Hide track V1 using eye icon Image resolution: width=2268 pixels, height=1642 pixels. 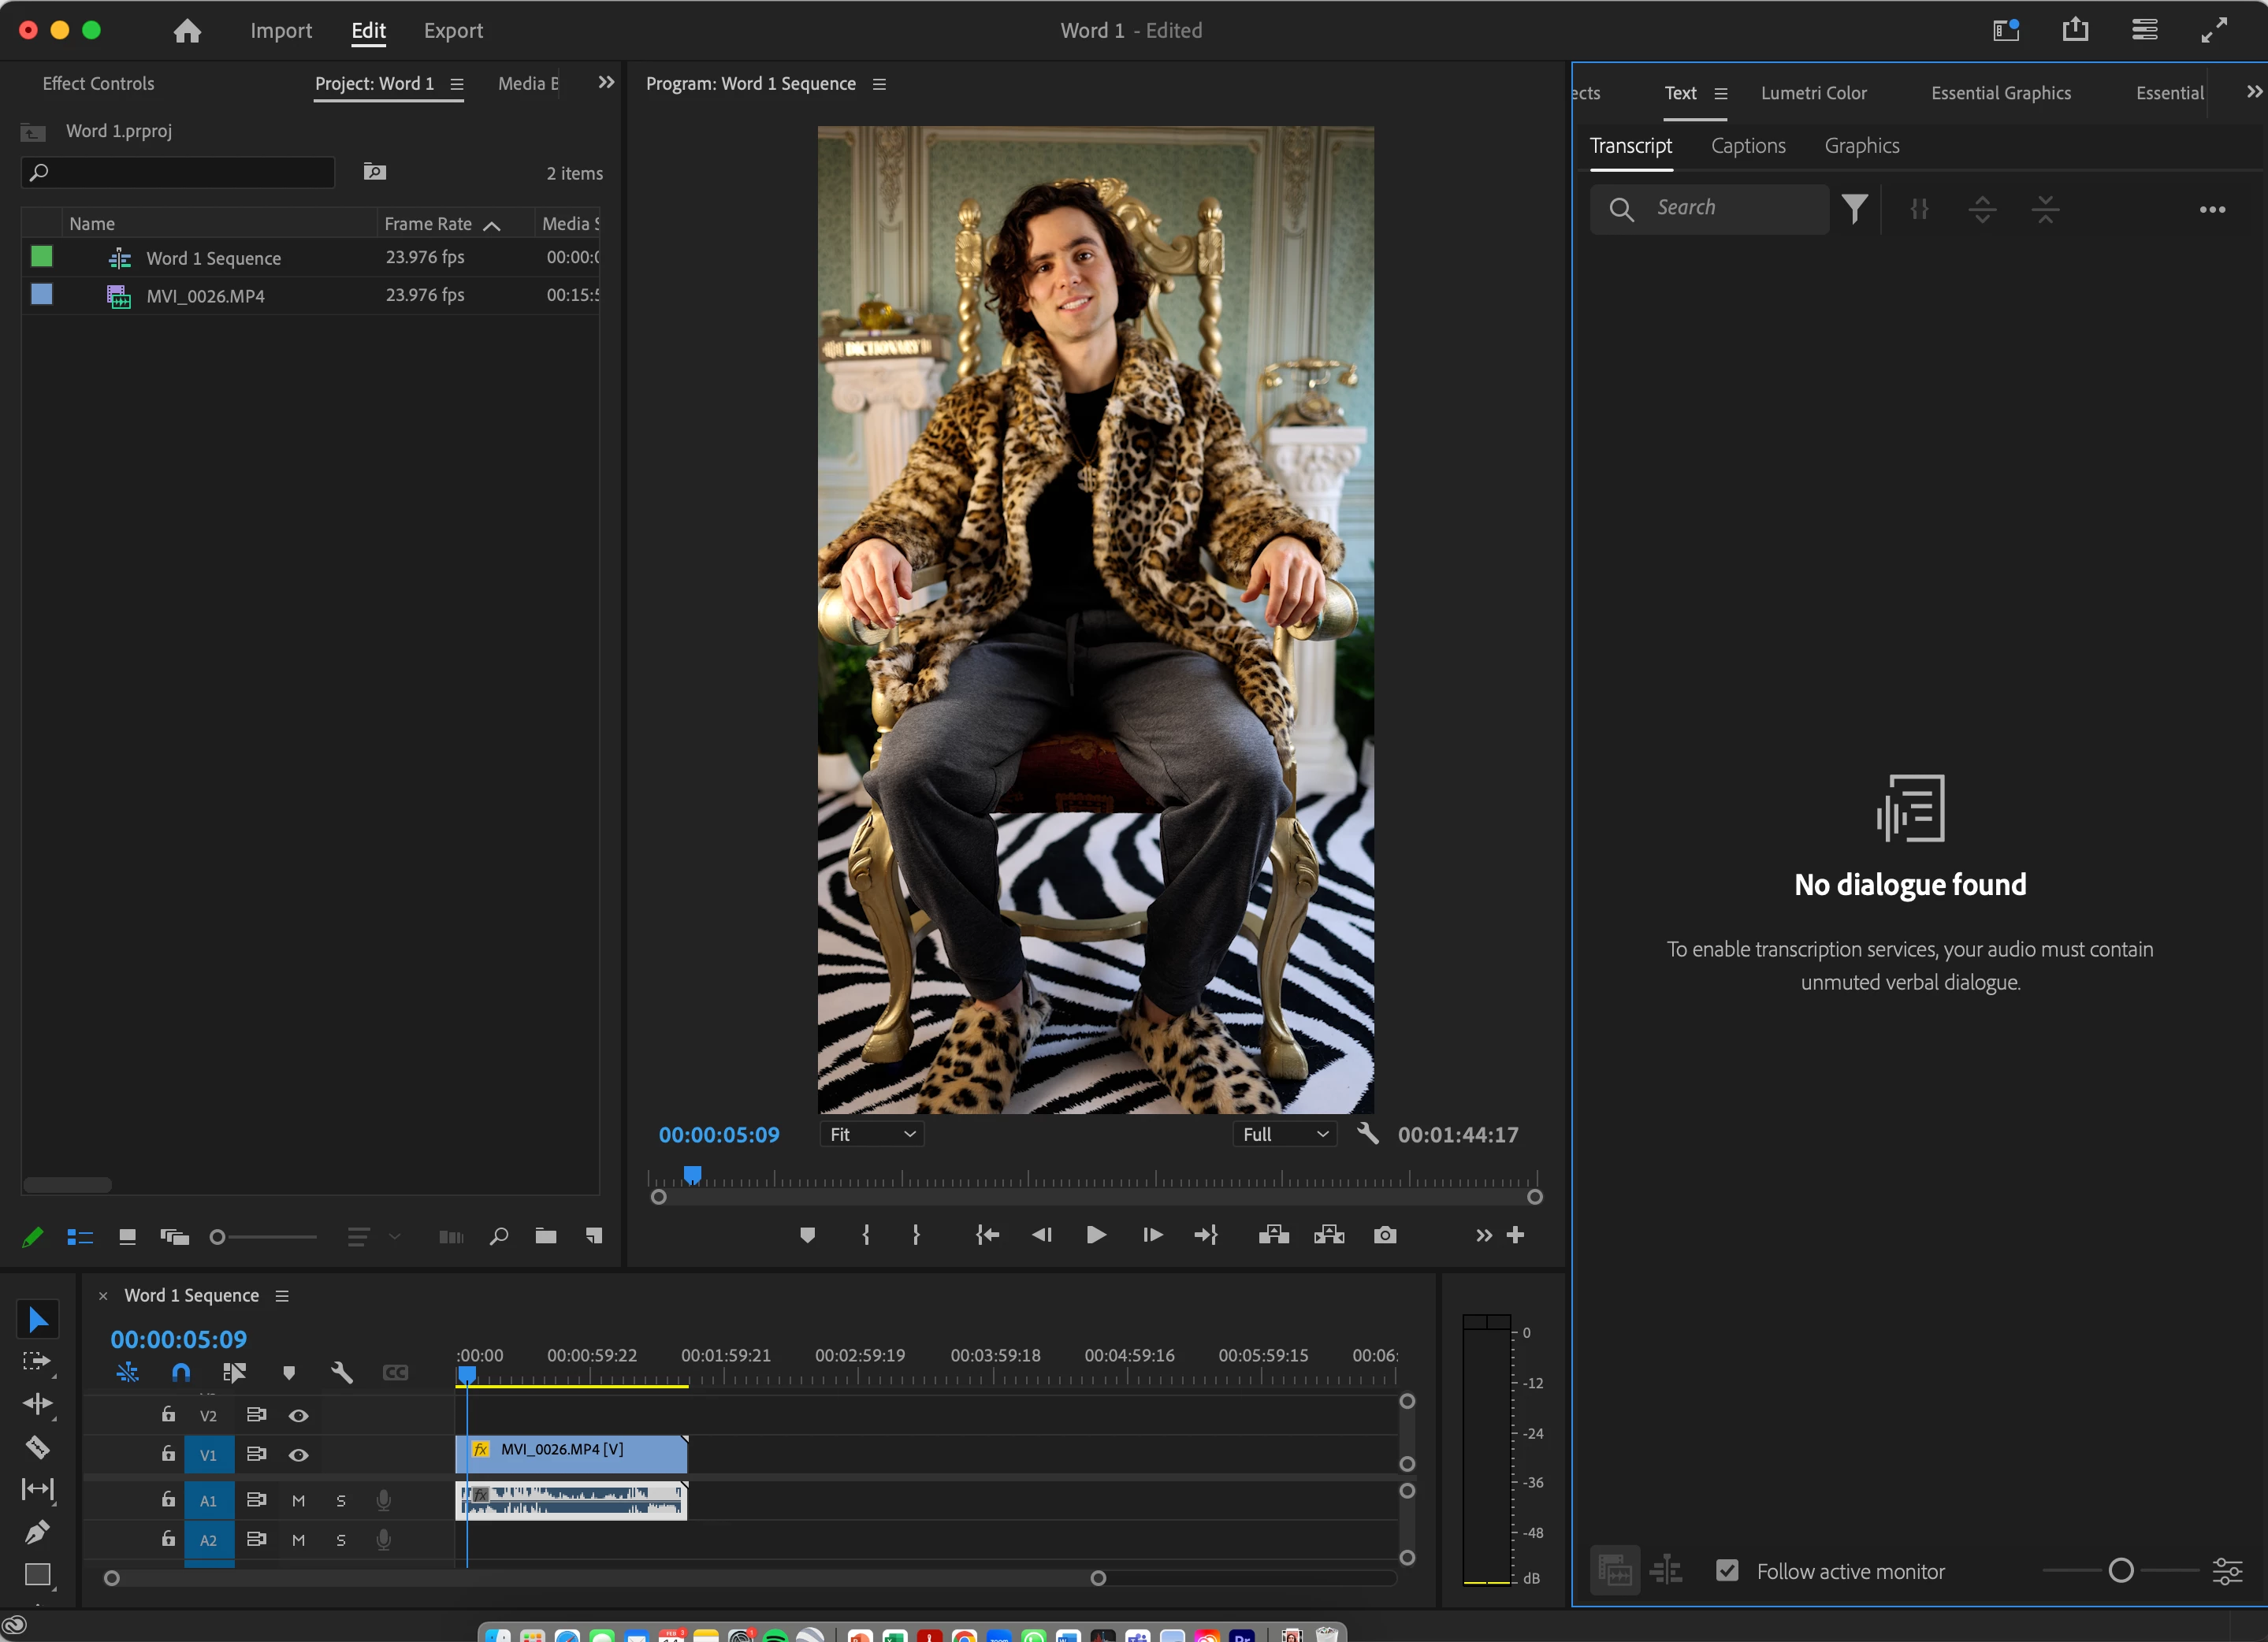pos(298,1455)
